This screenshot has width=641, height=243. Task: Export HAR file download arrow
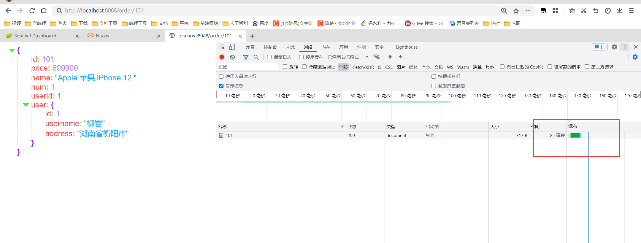pyautogui.click(x=400, y=57)
